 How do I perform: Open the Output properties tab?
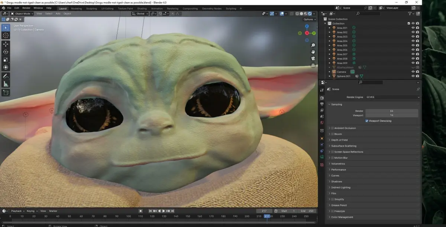[322, 104]
